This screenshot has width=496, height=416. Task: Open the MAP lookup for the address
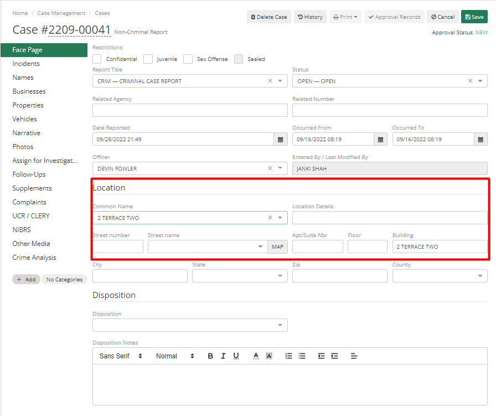(x=277, y=246)
